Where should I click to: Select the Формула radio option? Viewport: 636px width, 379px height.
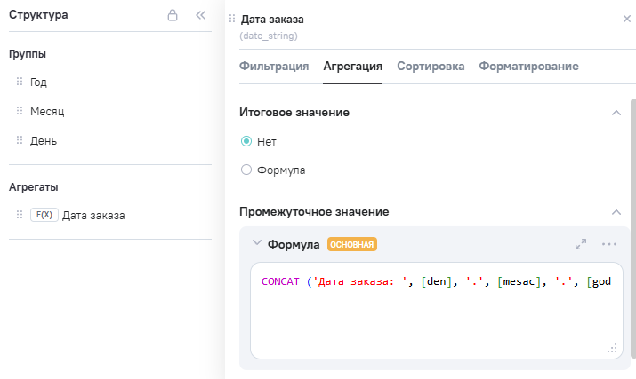coord(246,170)
